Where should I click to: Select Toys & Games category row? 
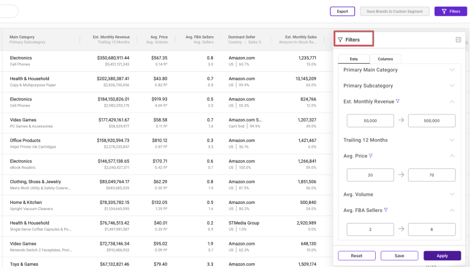click(166, 262)
